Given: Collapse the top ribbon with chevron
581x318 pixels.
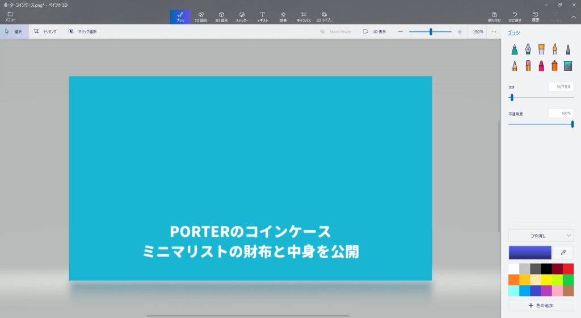Looking at the screenshot, I should (573, 17).
